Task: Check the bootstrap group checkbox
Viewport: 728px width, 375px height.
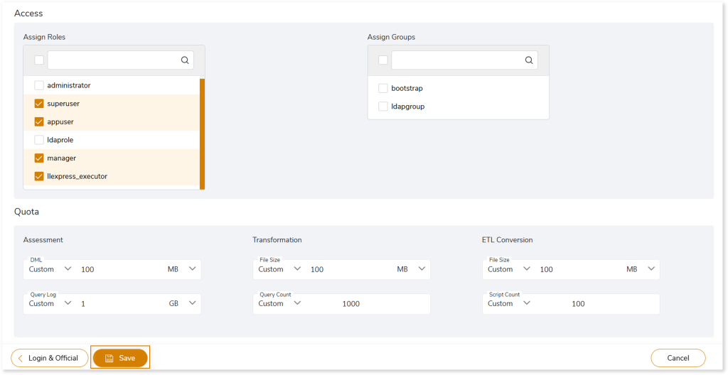Action: 383,88
